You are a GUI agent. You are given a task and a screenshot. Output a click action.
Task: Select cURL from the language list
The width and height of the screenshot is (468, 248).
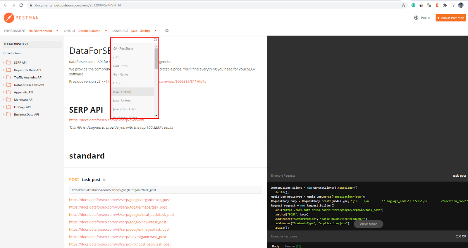(133, 57)
